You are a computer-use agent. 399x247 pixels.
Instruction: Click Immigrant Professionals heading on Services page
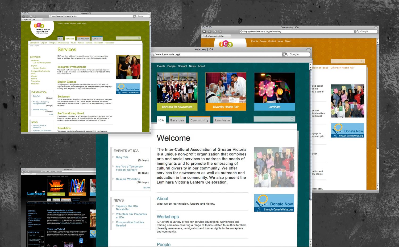[72, 67]
